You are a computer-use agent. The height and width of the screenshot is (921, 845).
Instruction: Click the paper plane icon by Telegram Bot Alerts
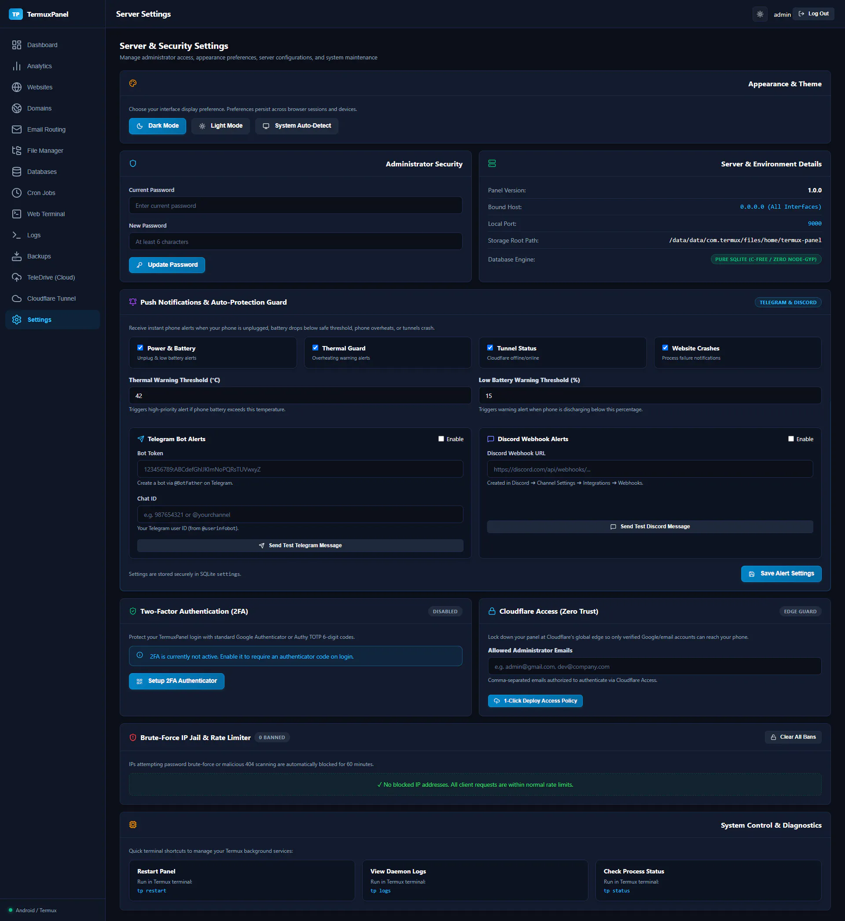coord(141,438)
